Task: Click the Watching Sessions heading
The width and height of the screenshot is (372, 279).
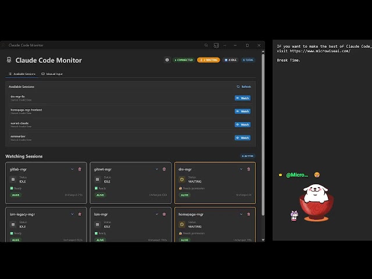Action: click(24, 156)
